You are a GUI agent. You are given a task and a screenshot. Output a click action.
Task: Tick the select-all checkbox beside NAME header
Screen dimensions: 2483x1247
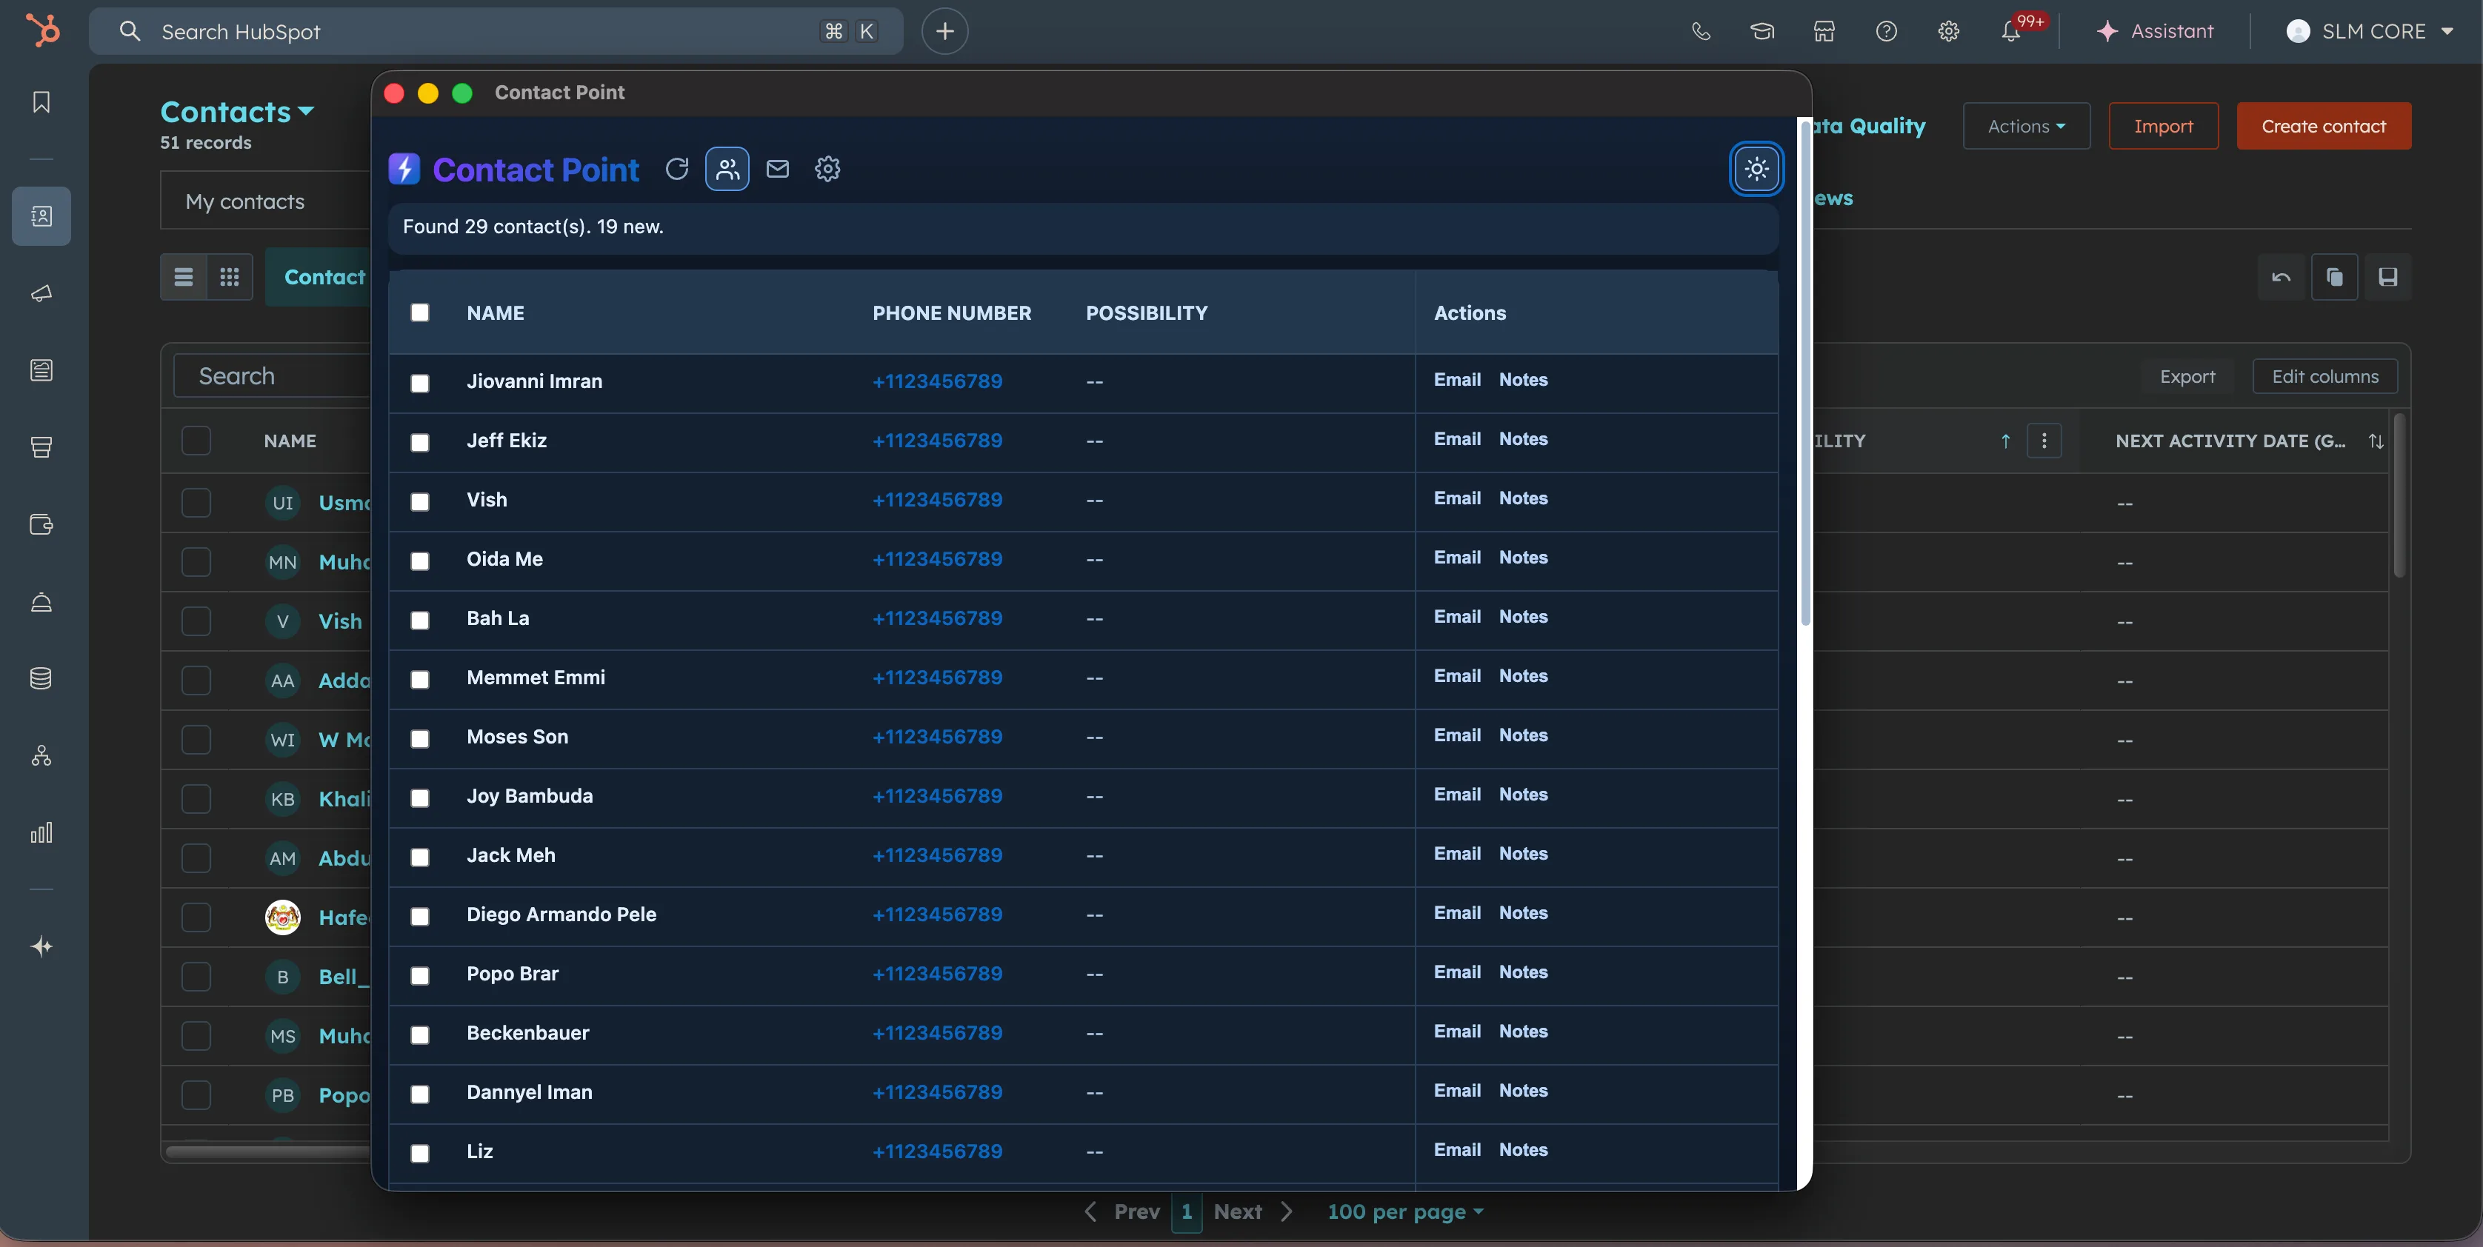point(420,312)
